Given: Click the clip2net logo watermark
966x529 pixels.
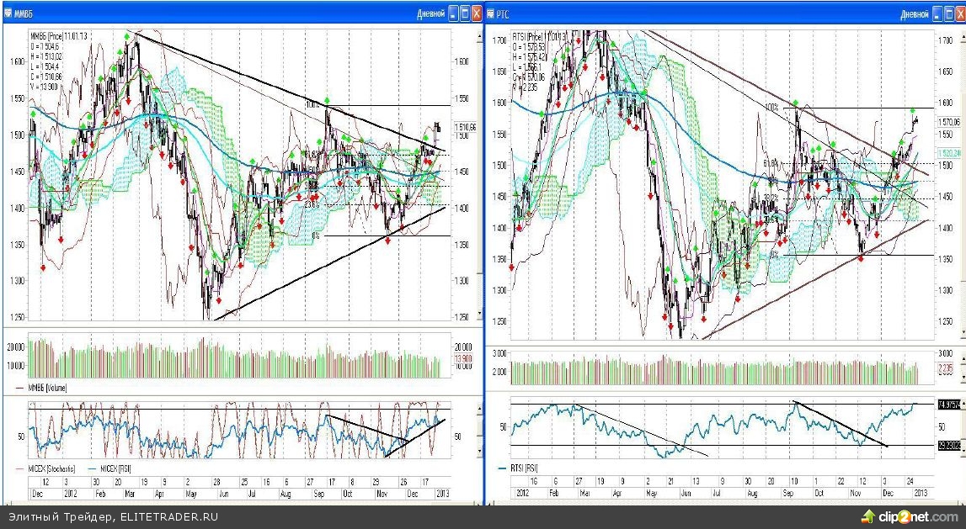Looking at the screenshot, I should pyautogui.click(x=908, y=516).
